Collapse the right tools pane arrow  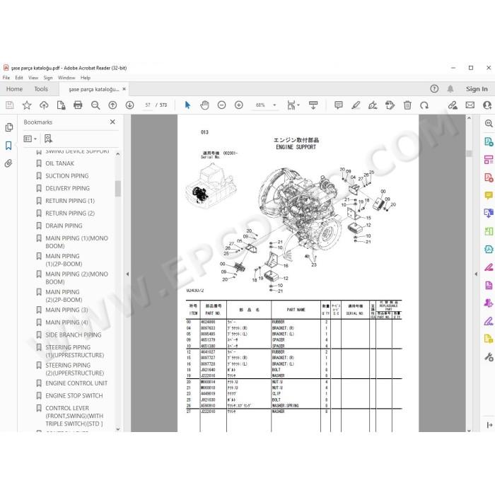coord(476,274)
